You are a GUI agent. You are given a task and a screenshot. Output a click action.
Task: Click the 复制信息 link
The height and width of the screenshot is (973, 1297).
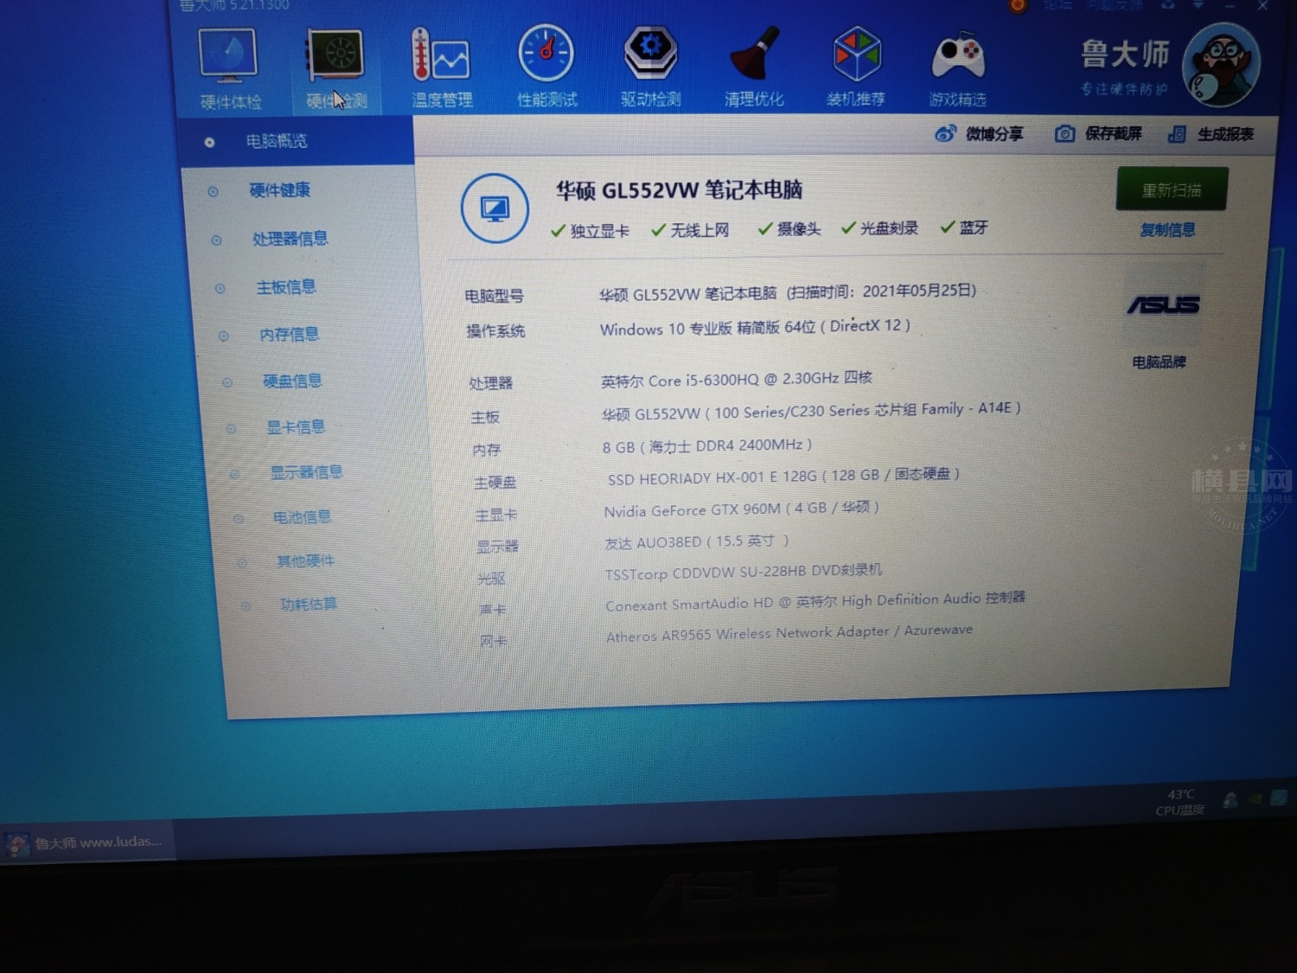tap(1167, 230)
